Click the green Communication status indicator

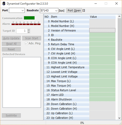(x=29, y=18)
